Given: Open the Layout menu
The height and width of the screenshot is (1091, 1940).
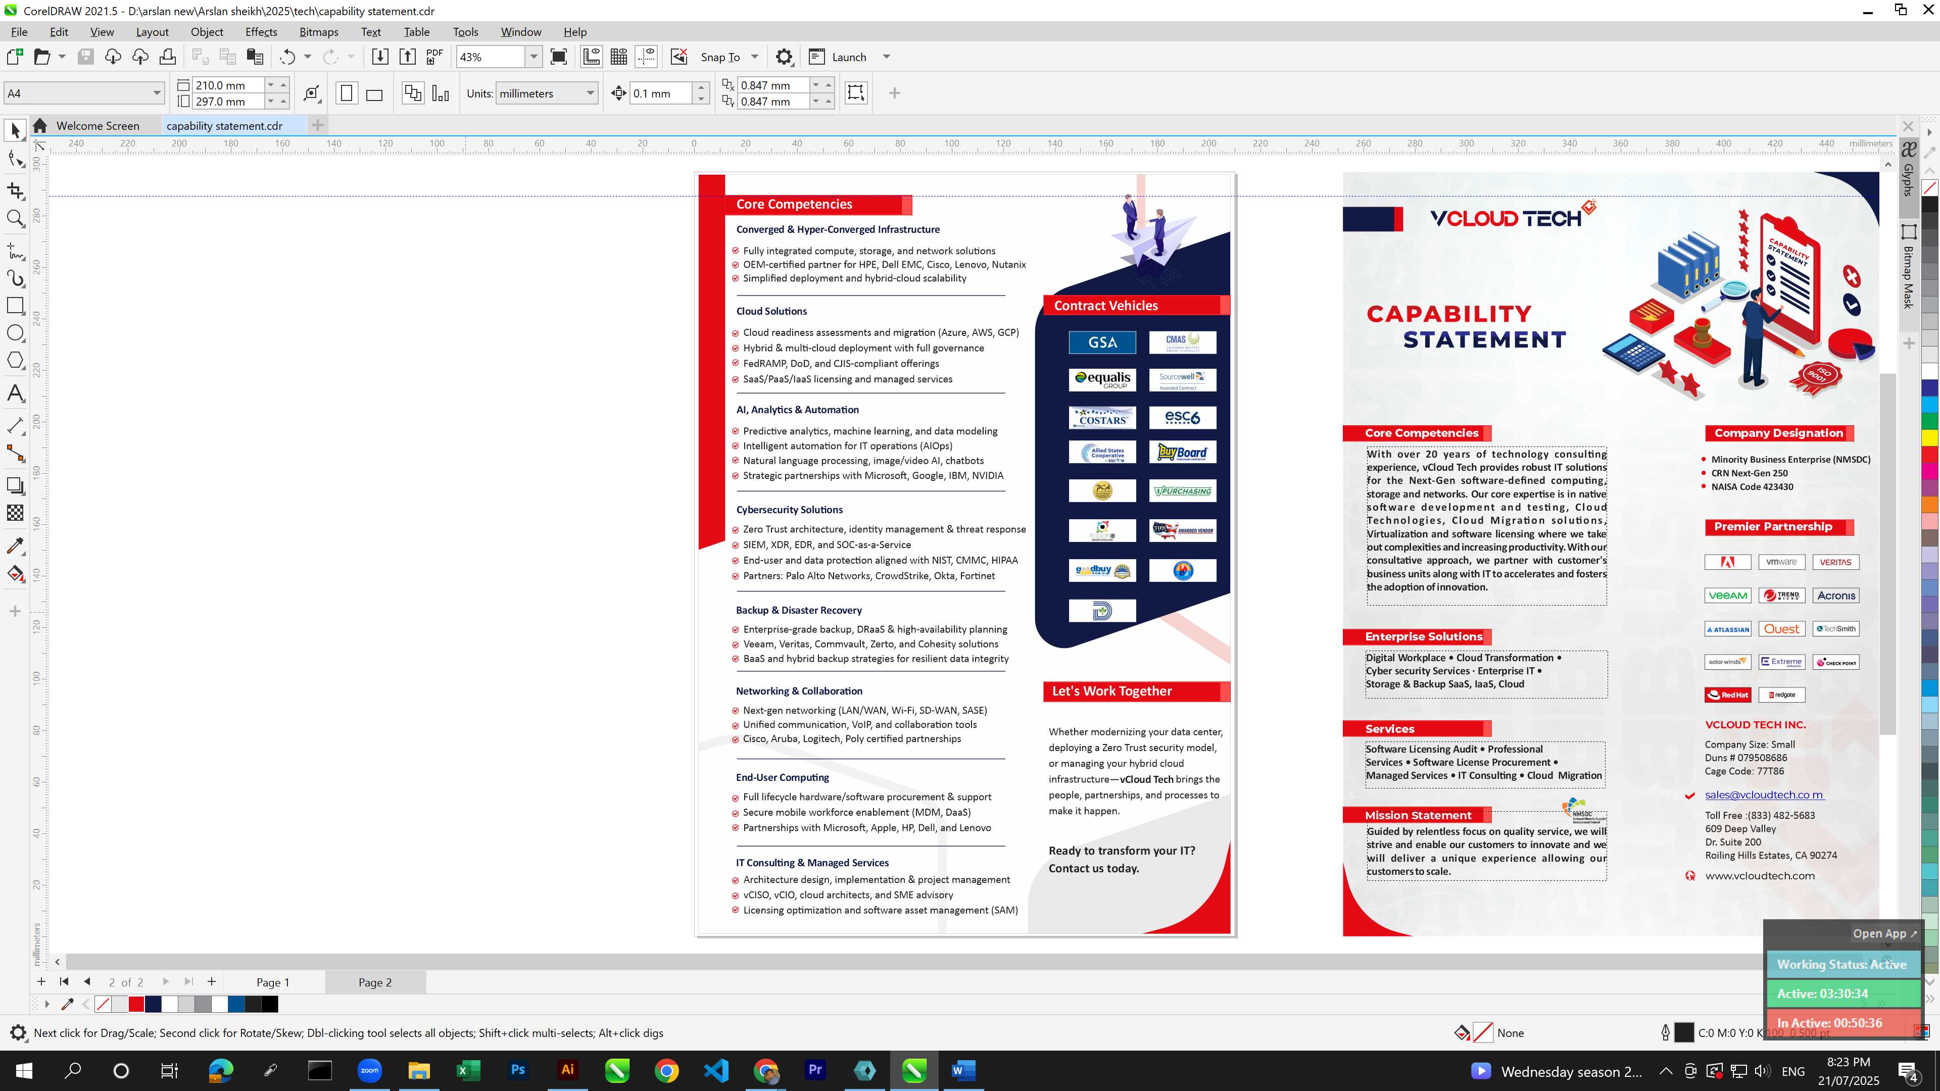Looking at the screenshot, I should click(152, 32).
